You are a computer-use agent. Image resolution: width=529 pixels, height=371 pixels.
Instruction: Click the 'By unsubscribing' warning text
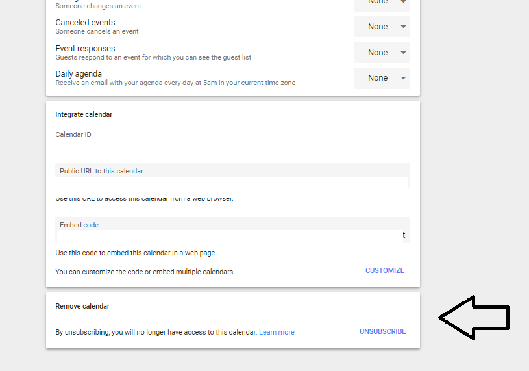(x=156, y=332)
